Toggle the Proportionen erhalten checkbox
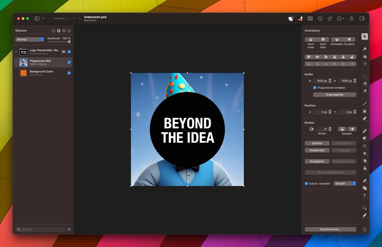382x247 pixels. 315,88
